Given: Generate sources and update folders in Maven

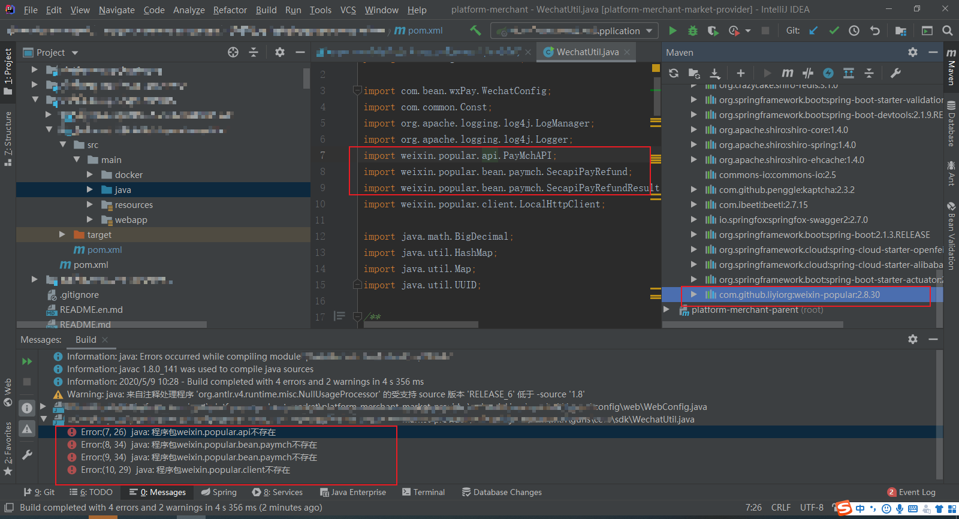Looking at the screenshot, I should pyautogui.click(x=694, y=73).
